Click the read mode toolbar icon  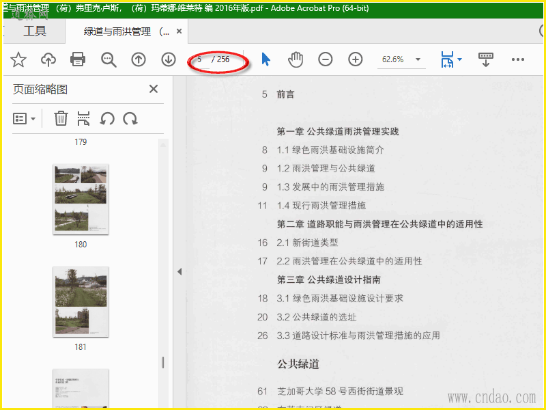tap(486, 59)
